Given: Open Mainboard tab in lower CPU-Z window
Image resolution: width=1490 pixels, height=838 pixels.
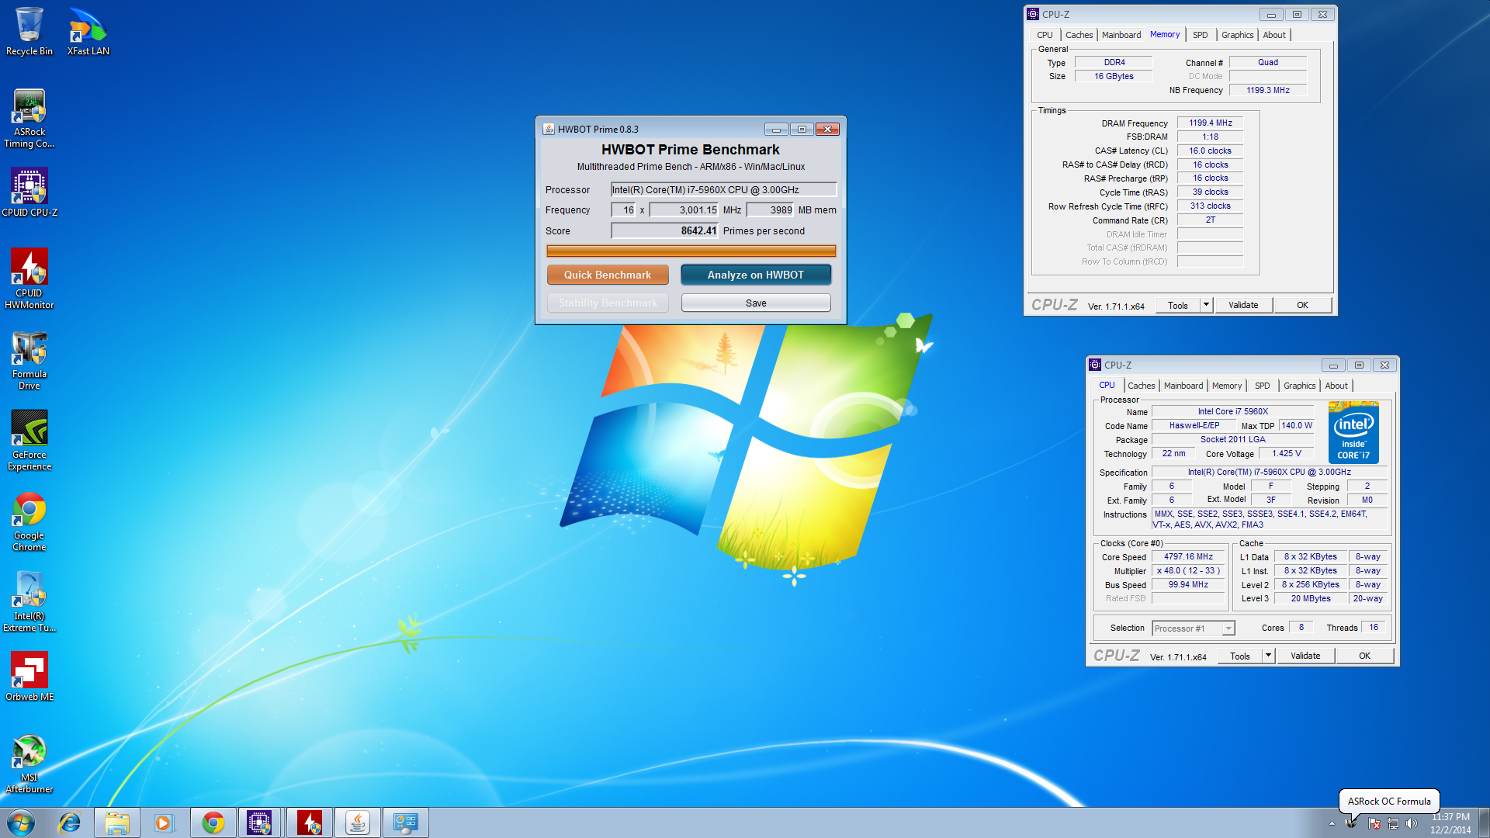Looking at the screenshot, I should point(1183,386).
